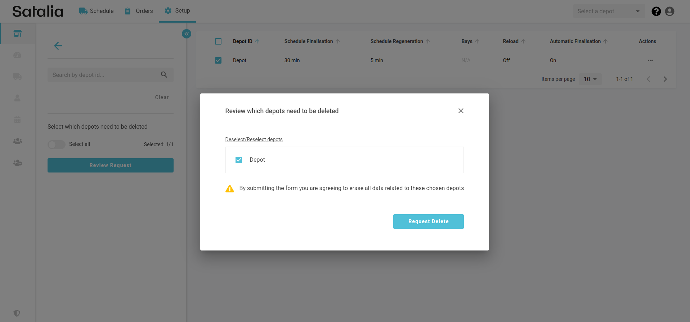This screenshot has height=322, width=690.
Task: Uncheck the Depot checkbox in the dialog
Action: [x=239, y=160]
